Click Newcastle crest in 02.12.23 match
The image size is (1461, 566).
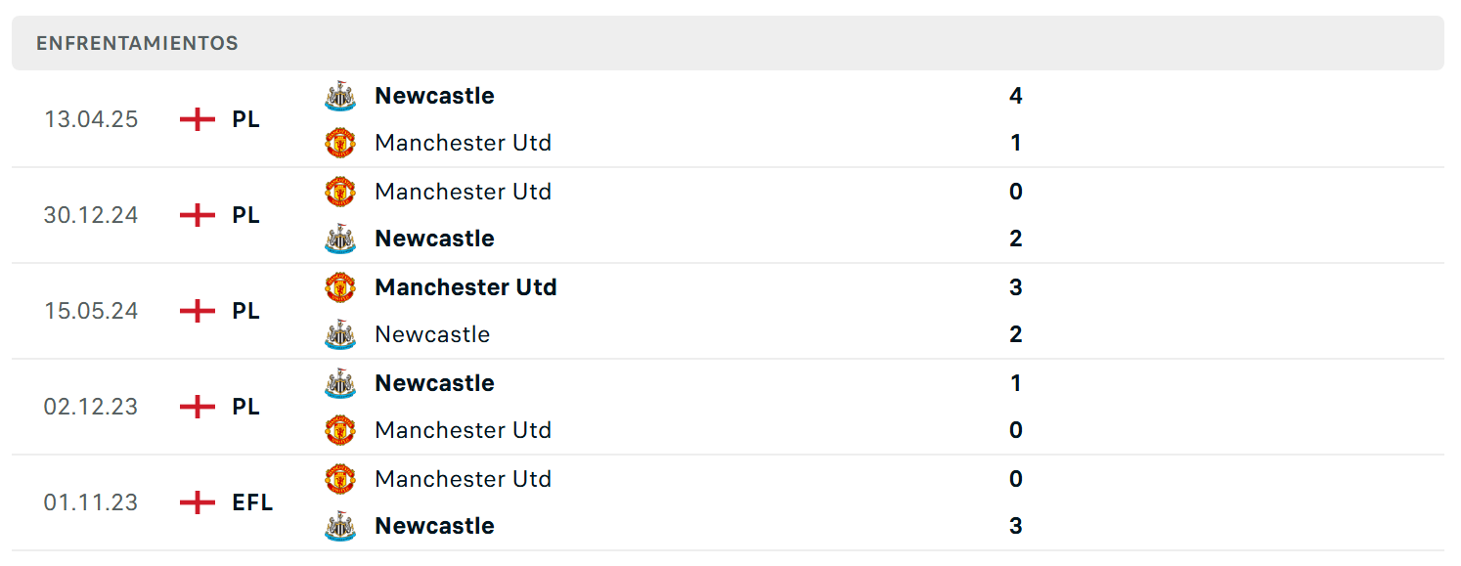click(x=339, y=383)
